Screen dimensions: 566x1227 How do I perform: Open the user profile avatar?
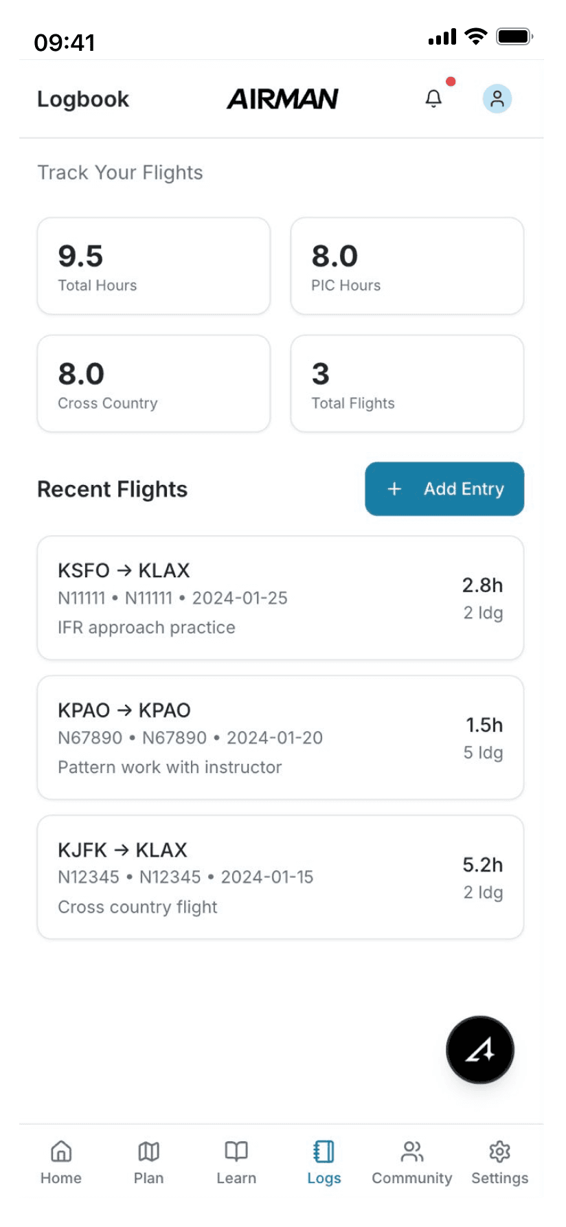pos(497,99)
